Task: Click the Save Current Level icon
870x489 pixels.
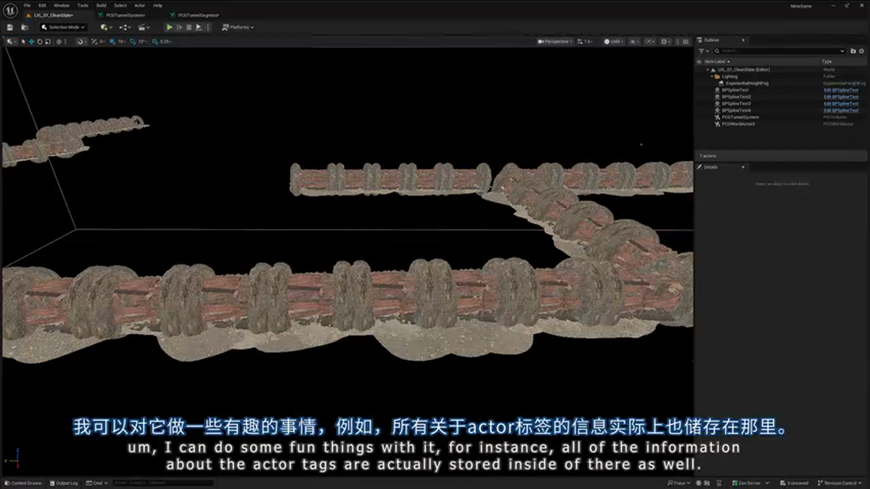Action: (x=10, y=27)
